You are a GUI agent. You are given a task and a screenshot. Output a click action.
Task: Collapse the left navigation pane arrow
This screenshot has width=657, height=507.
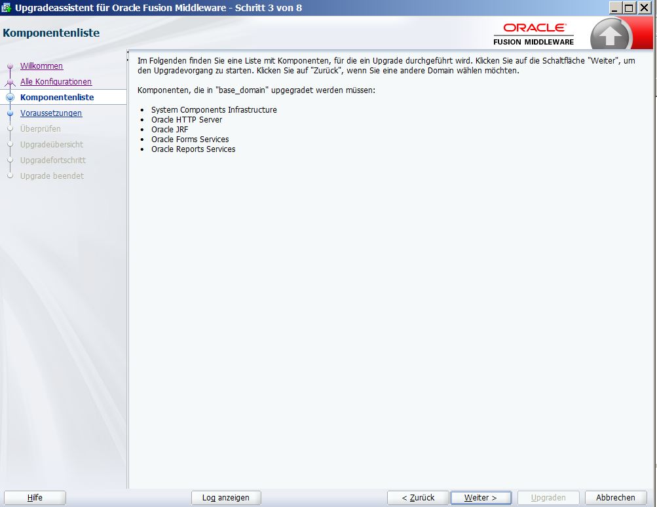click(x=127, y=52)
